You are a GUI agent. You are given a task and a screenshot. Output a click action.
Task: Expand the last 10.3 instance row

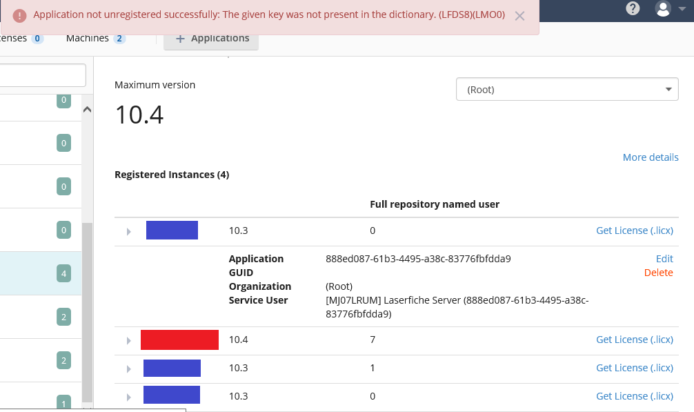pyautogui.click(x=129, y=397)
